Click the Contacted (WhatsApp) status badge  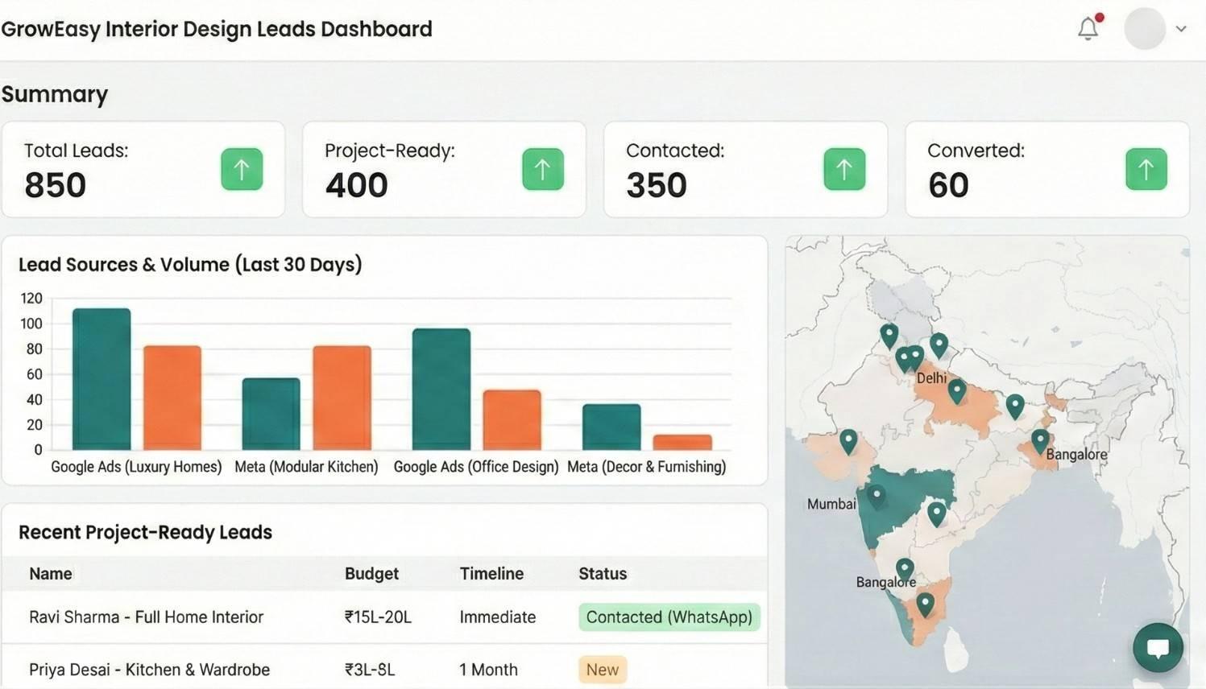[x=668, y=617]
